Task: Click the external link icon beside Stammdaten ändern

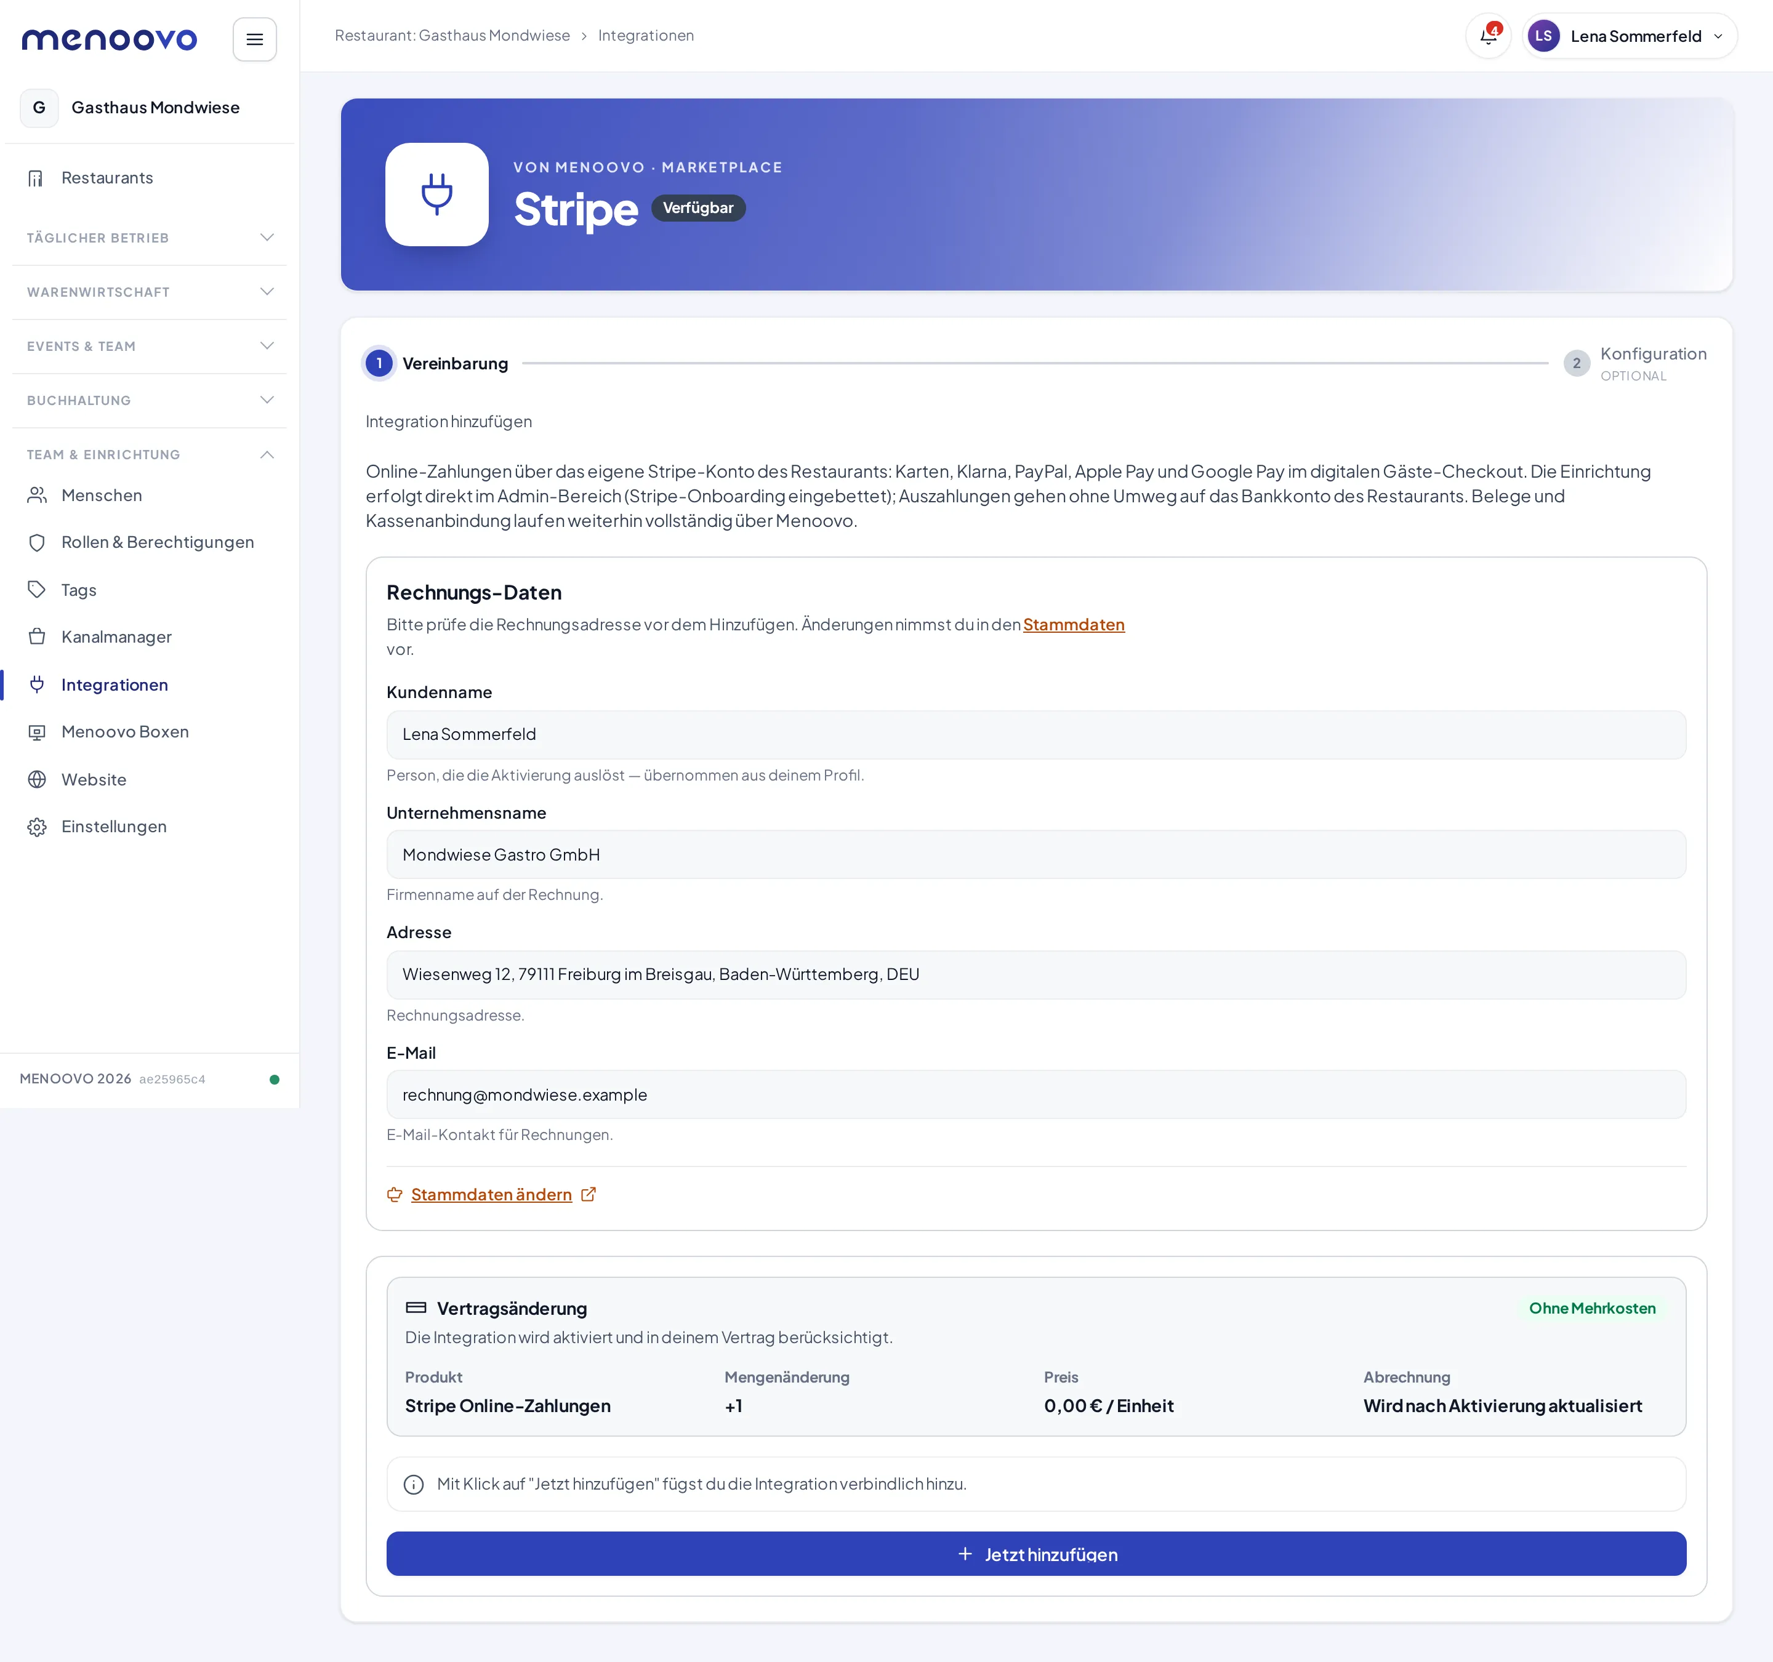Action: (x=589, y=1195)
